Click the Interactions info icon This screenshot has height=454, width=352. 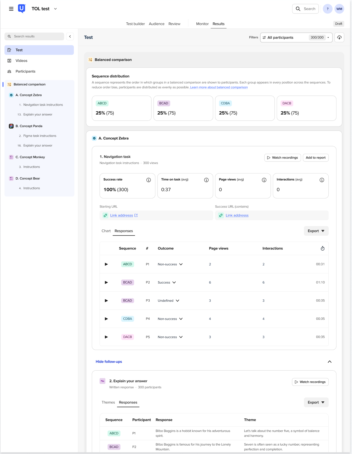tap(322, 180)
